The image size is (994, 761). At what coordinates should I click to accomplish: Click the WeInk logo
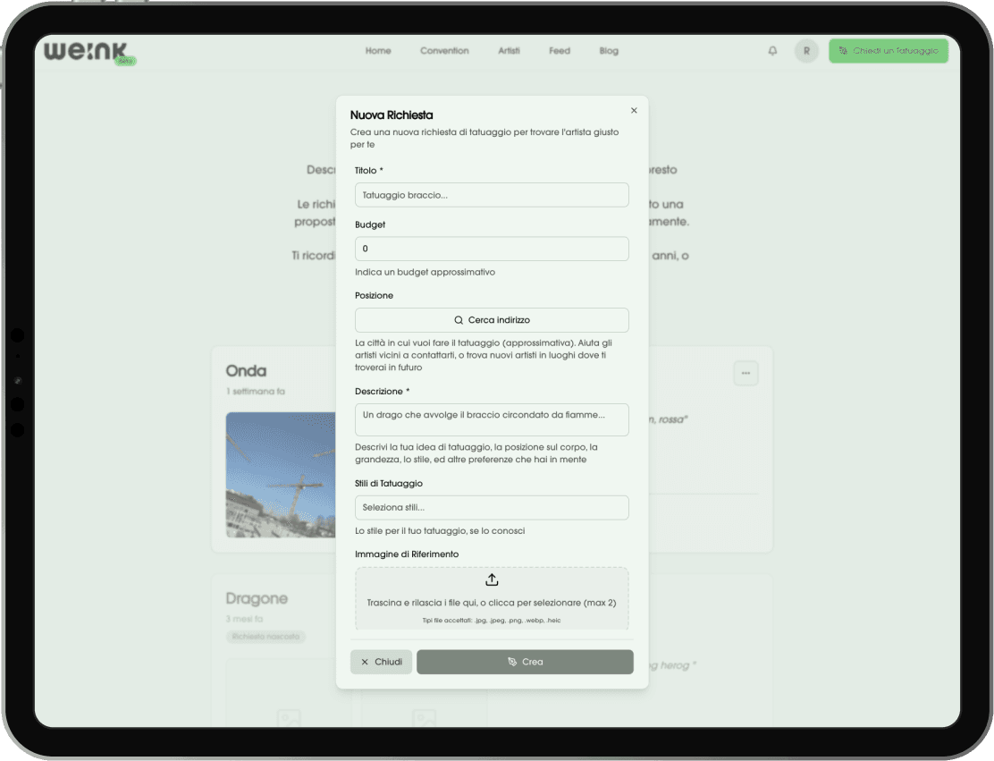[x=87, y=51]
